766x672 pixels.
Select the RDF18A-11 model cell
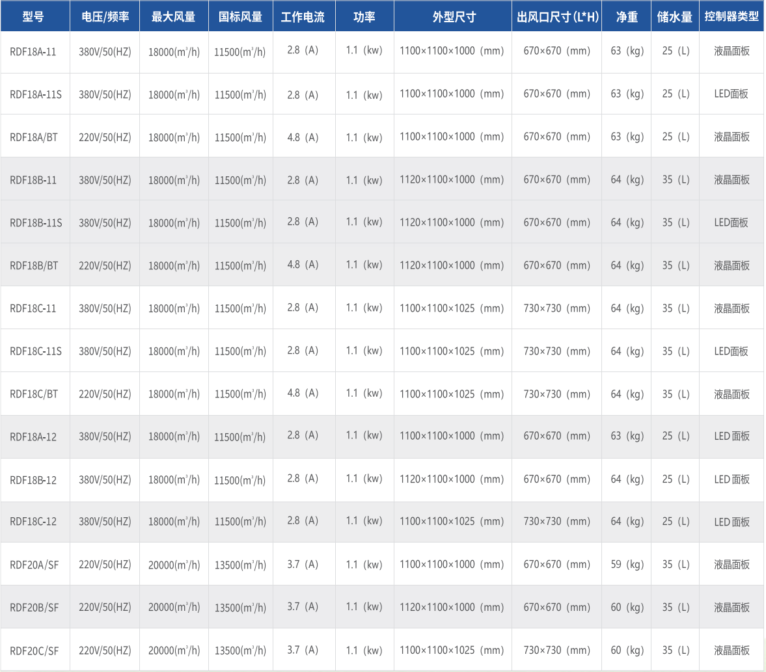[x=33, y=51]
